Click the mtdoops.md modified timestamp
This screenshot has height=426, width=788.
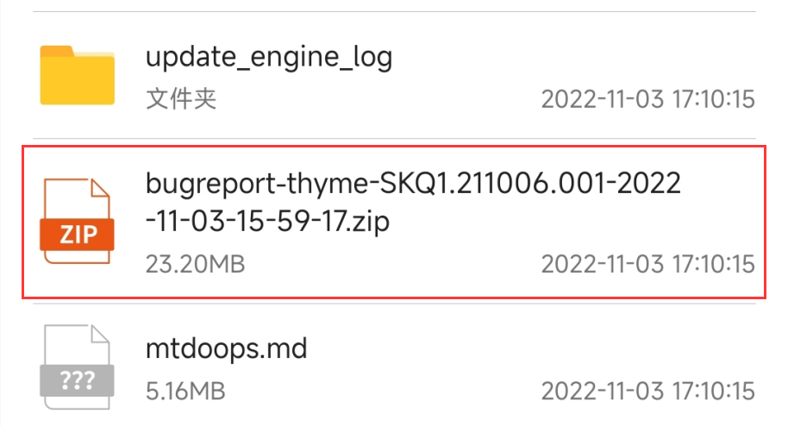coord(647,392)
